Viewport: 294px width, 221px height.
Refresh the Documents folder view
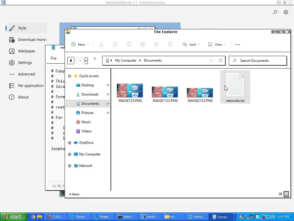pyautogui.click(x=220, y=60)
